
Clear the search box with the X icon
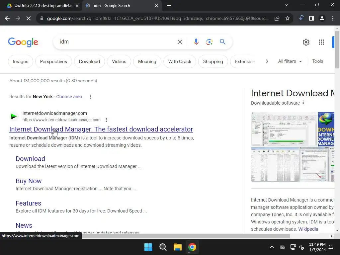click(x=180, y=42)
